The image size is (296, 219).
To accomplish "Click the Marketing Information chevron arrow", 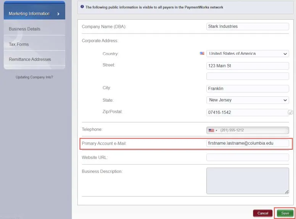I will coord(58,14).
